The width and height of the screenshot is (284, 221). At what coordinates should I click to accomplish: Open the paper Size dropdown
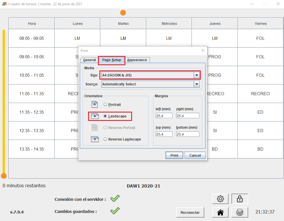[196, 75]
